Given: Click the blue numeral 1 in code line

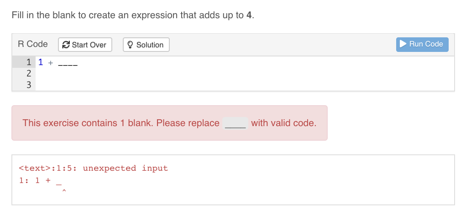Looking at the screenshot, I should (x=41, y=62).
